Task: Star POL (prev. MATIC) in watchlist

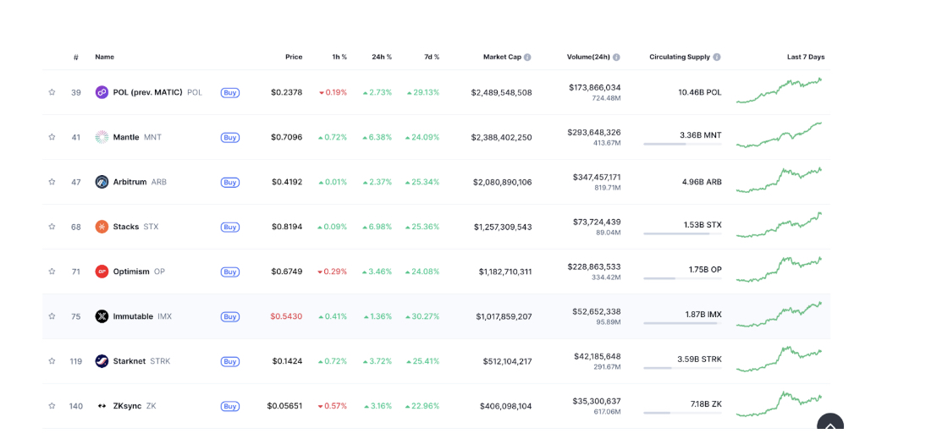Action: tap(52, 92)
